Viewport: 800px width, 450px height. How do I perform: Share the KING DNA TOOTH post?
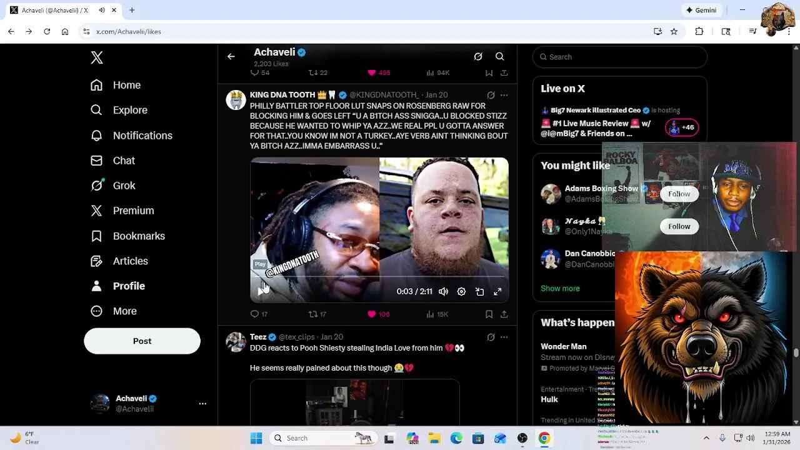[504, 314]
